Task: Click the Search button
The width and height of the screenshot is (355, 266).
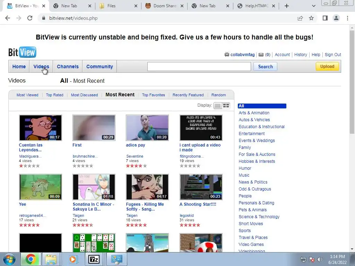Action: pos(265,66)
